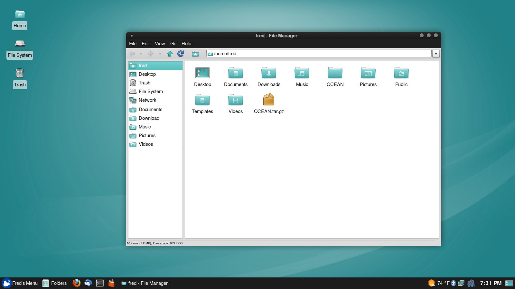Launch Thunderbird mail from the taskbar

88,283
